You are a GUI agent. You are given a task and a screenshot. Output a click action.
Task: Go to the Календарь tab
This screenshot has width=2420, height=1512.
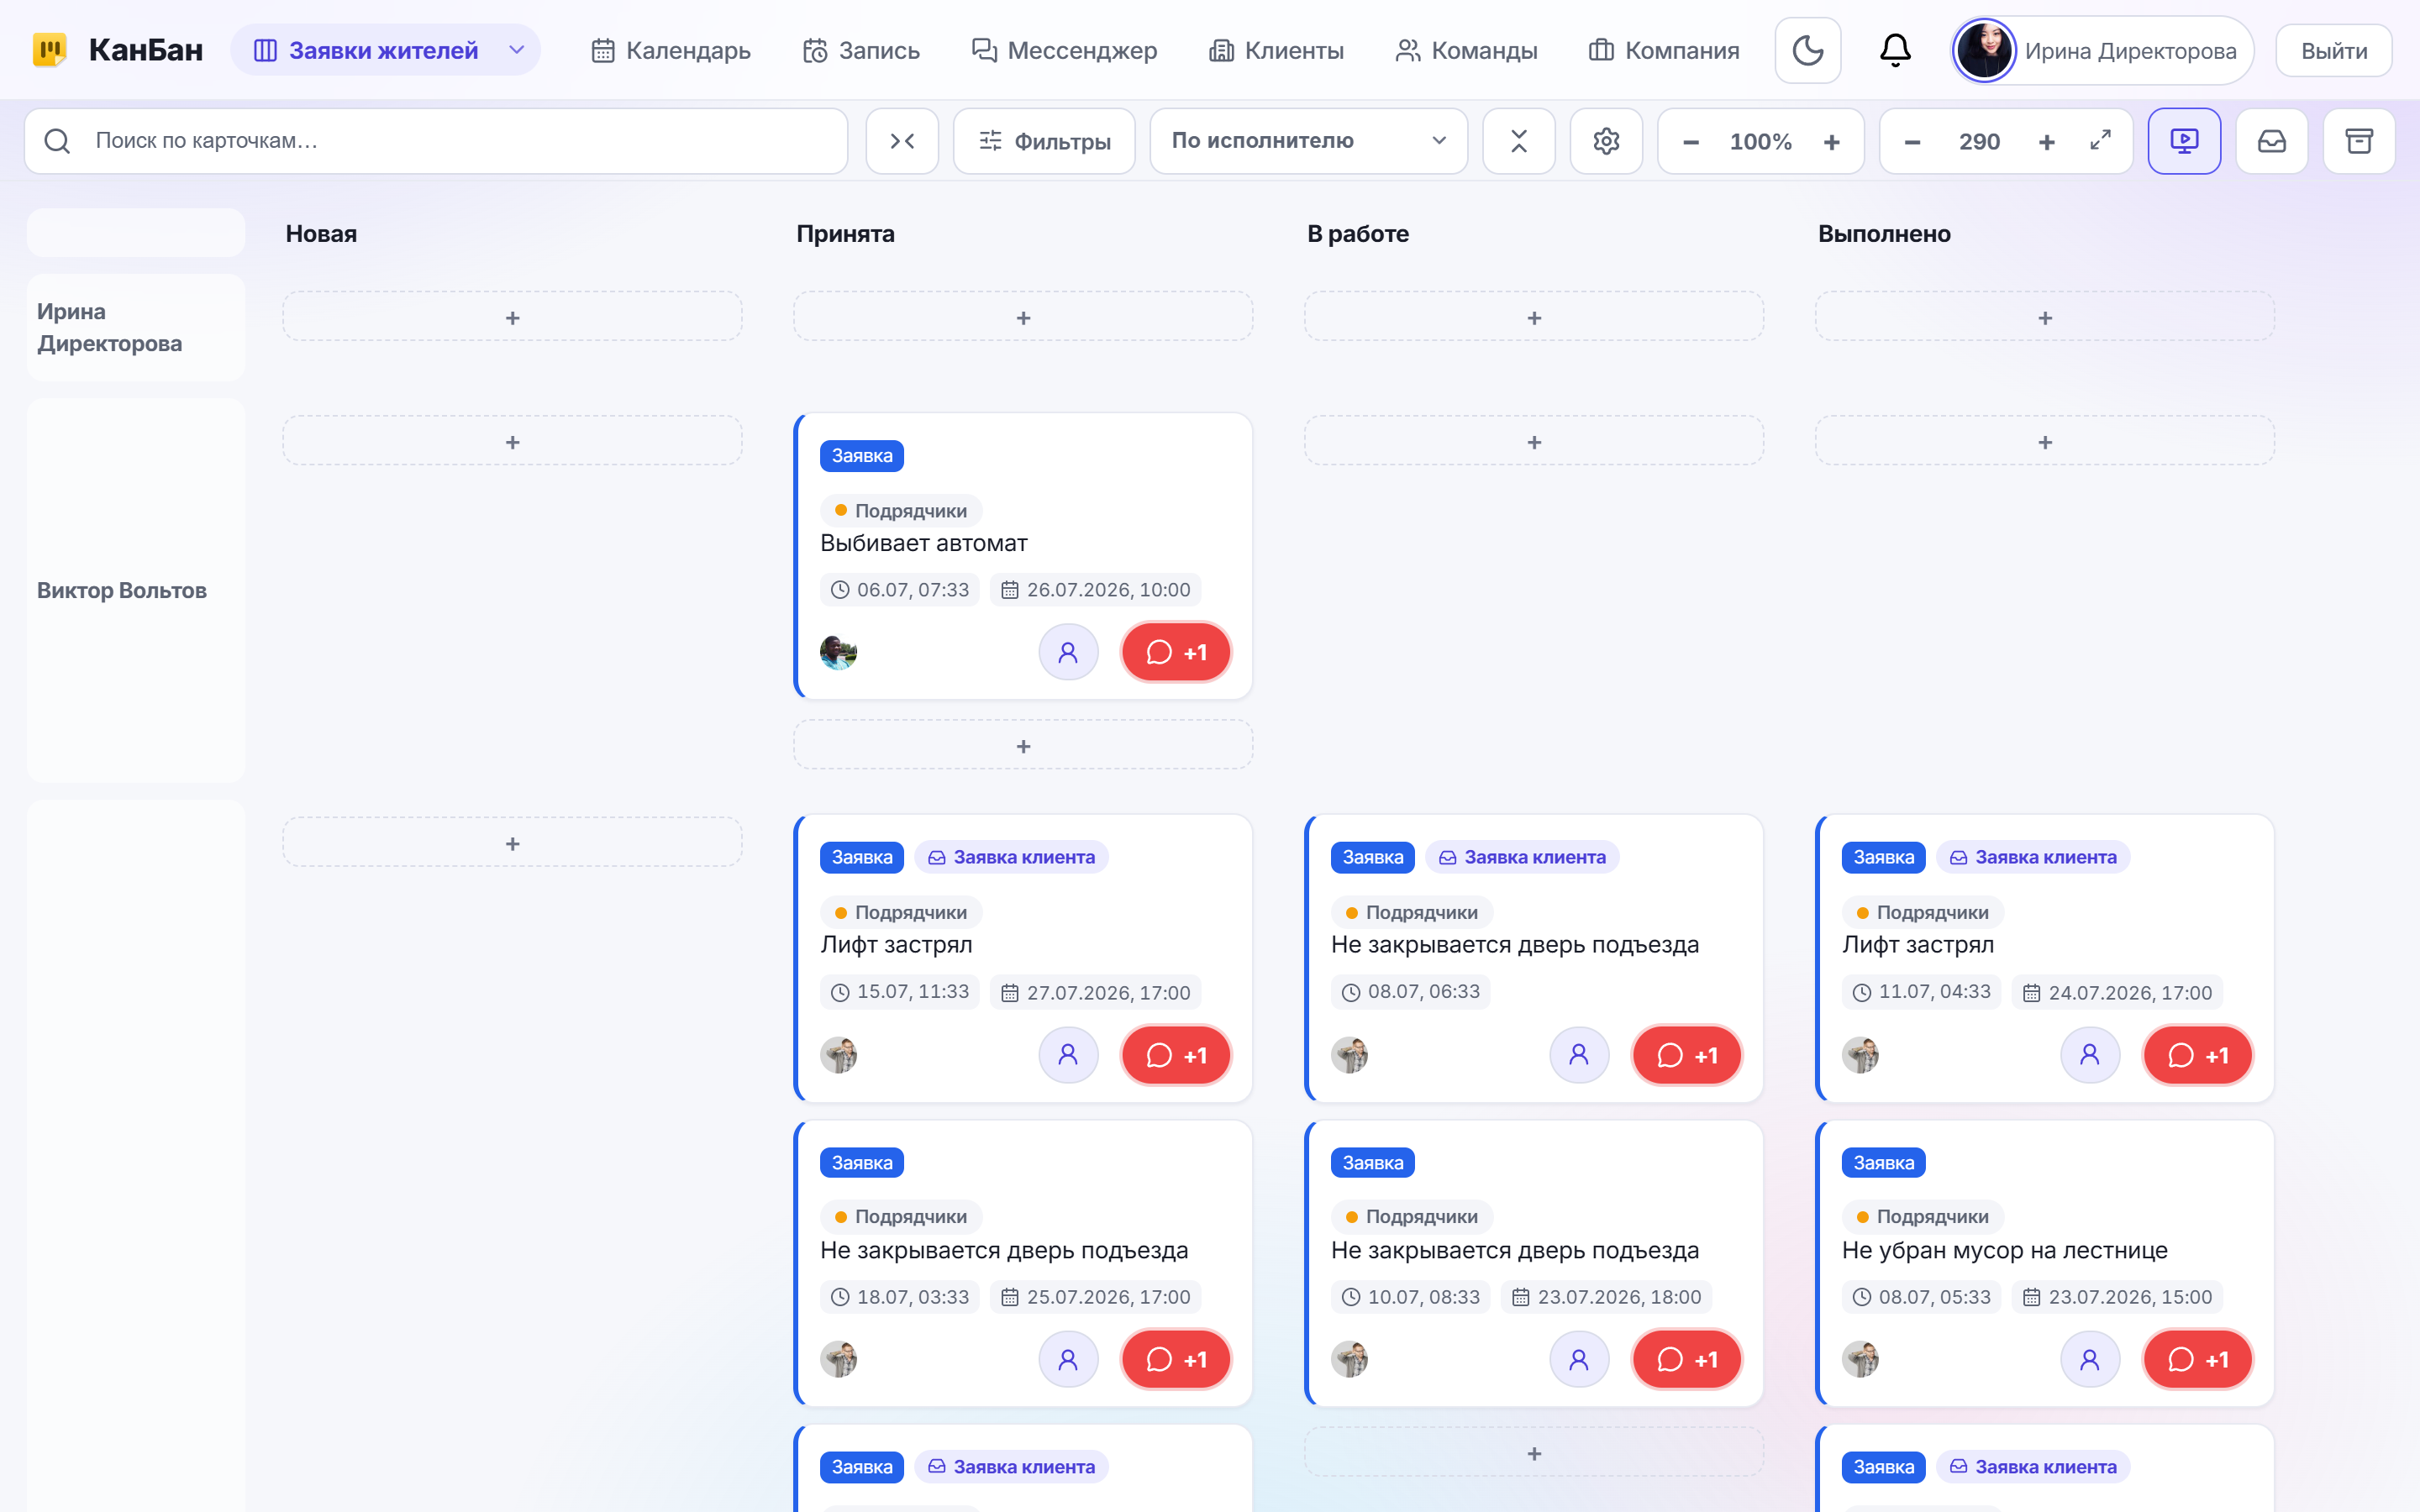tap(670, 50)
